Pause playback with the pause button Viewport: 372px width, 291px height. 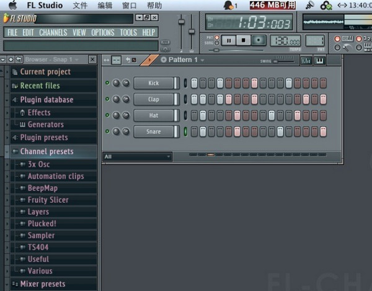229,40
